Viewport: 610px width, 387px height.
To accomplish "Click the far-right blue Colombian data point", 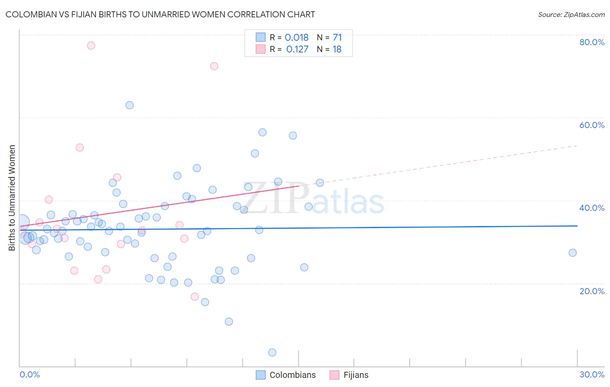I will pyautogui.click(x=573, y=253).
